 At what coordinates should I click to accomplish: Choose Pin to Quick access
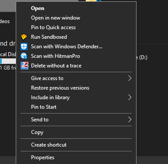click(x=76, y=27)
